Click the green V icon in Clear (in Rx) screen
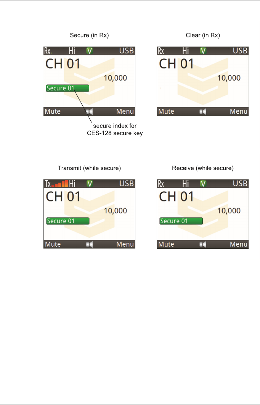This screenshot has width=260, height=405. [203, 51]
